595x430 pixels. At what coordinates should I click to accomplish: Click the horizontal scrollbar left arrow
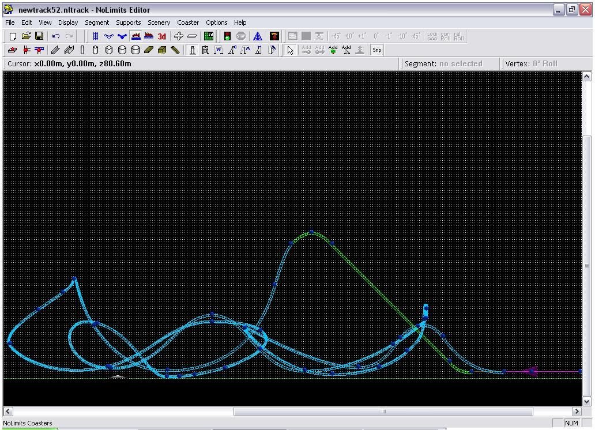(x=8, y=412)
